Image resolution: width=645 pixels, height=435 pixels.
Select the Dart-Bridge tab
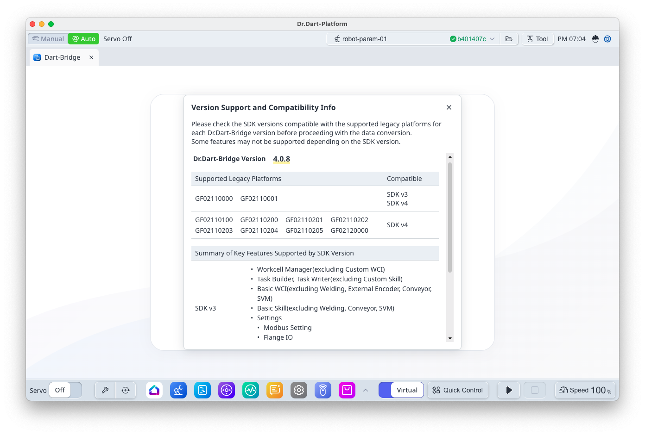point(62,57)
